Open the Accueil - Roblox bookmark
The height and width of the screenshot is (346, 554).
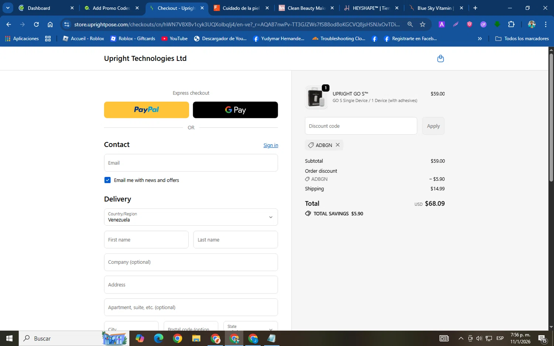pyautogui.click(x=83, y=38)
